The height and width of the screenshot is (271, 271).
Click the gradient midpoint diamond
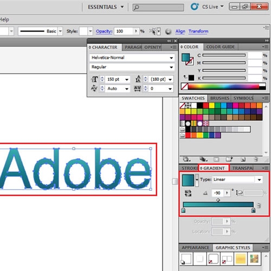[218, 200]
